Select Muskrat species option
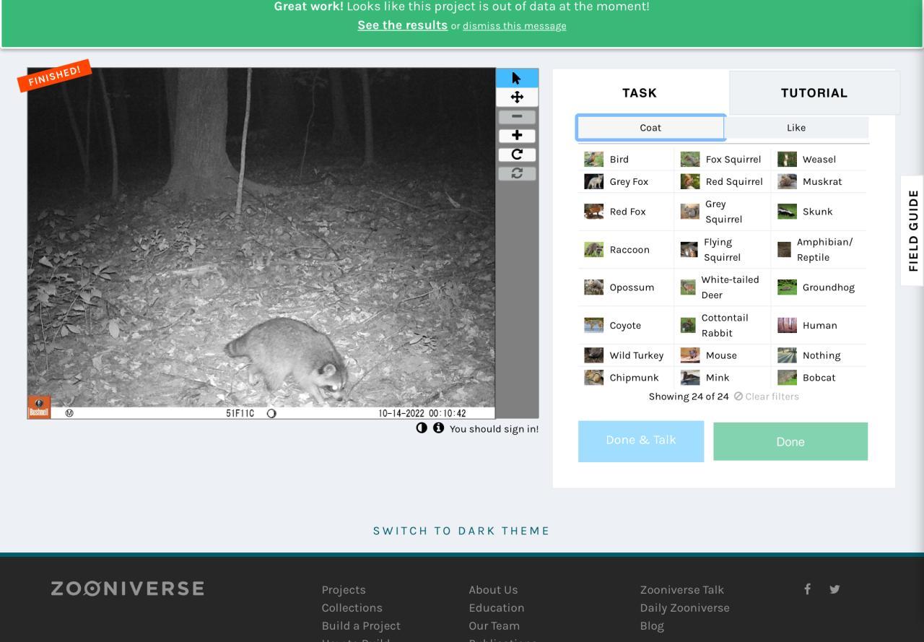 click(819, 181)
